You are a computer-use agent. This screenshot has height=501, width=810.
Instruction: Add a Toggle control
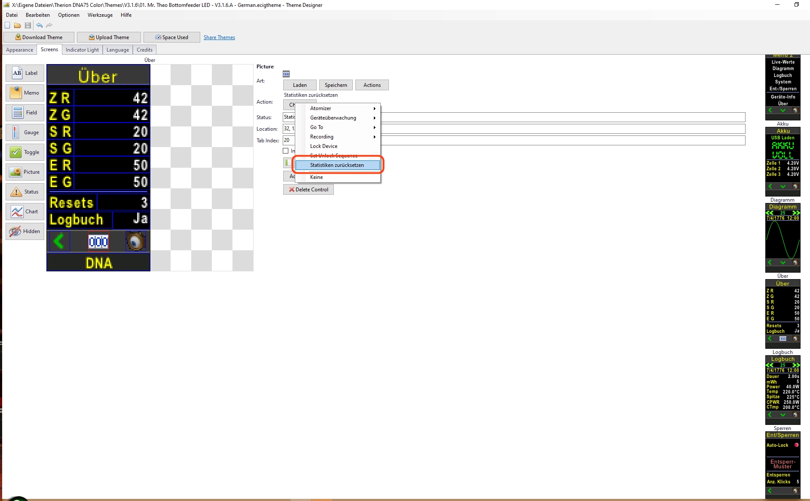(x=25, y=152)
